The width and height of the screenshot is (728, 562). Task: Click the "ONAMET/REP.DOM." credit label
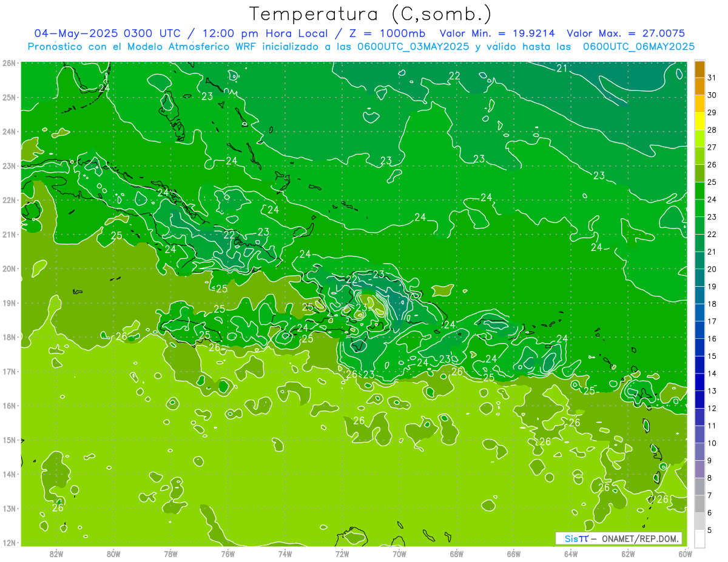640,538
